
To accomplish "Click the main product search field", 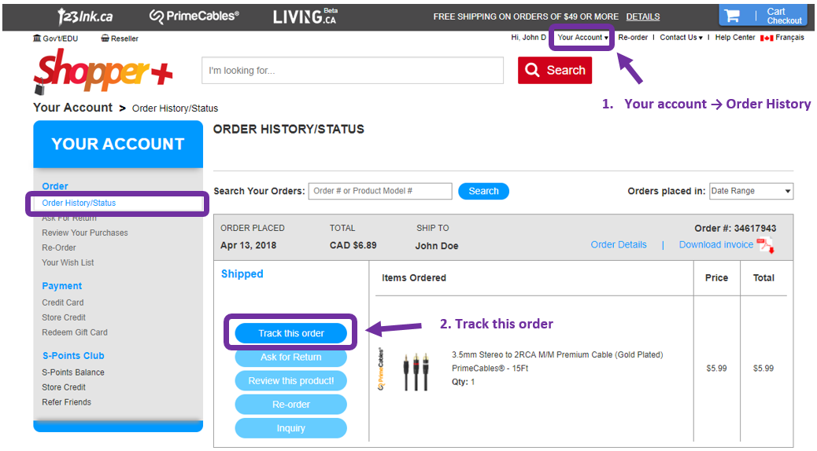I will (353, 71).
